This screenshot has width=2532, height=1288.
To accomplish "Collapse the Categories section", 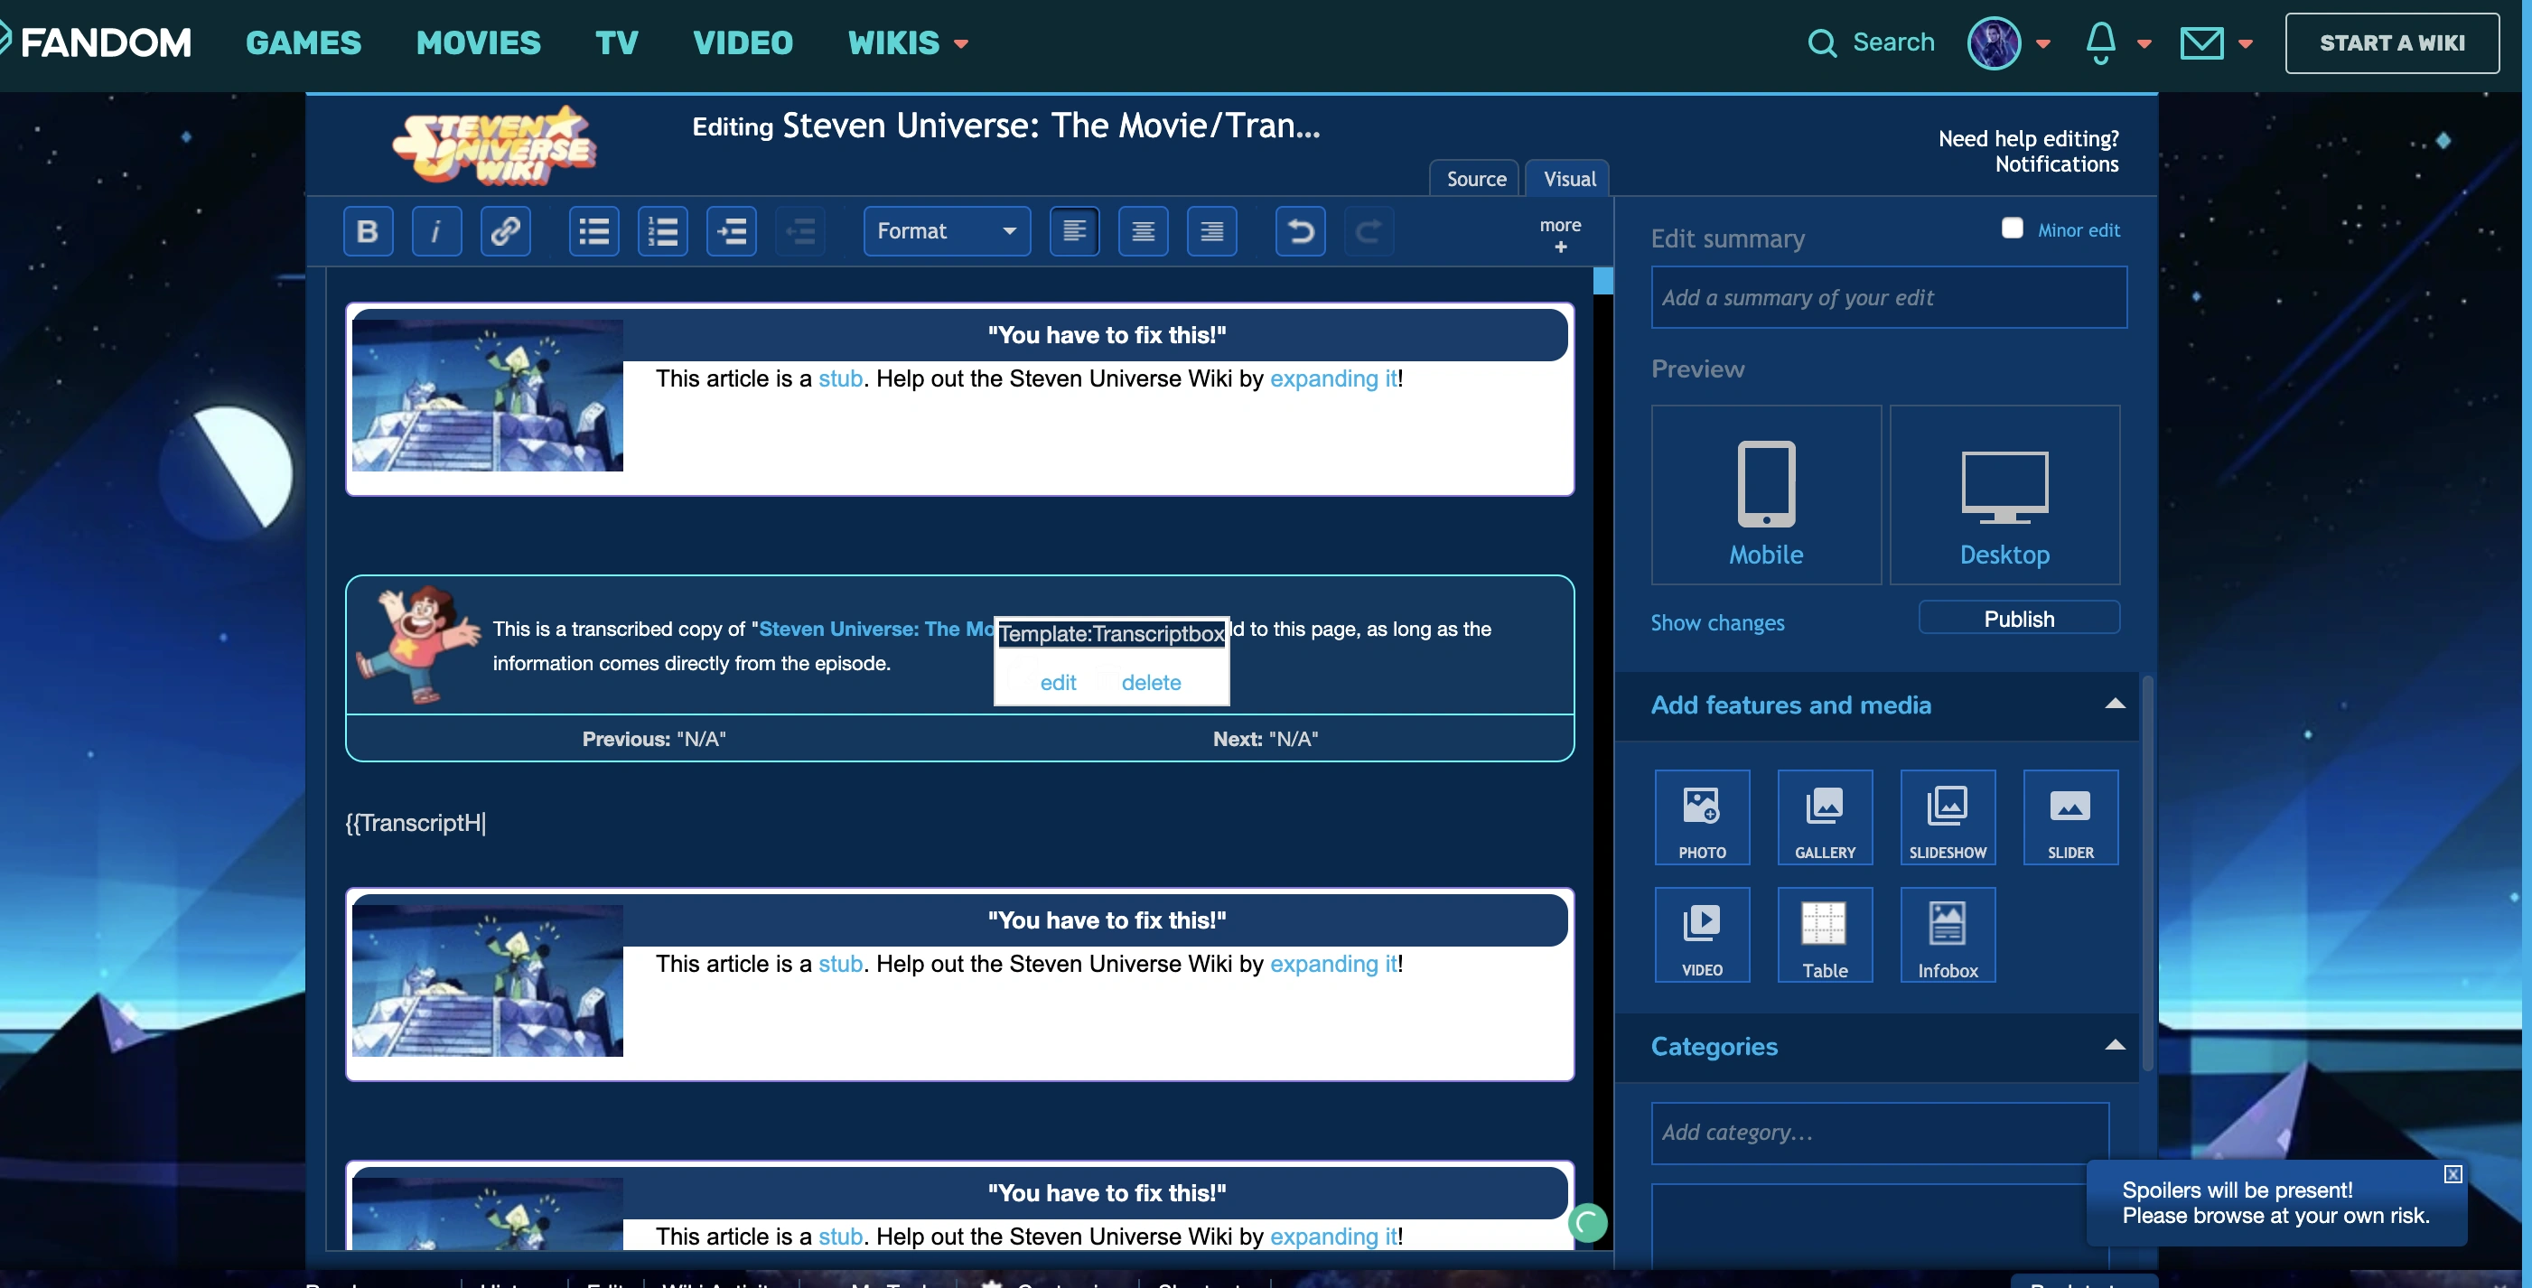I will click(2115, 1045).
